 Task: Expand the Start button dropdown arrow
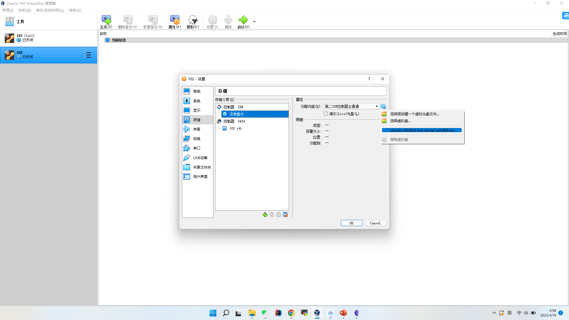[254, 22]
